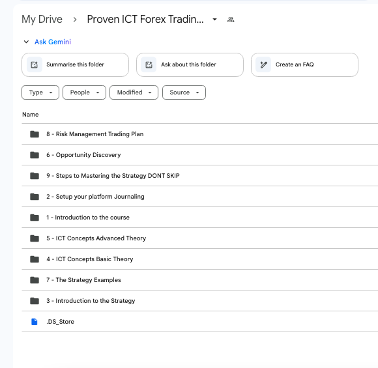Select 9 - Steps to Mastering the Strategy folder
Screen dimensions: 378x368
[x=200, y=176]
